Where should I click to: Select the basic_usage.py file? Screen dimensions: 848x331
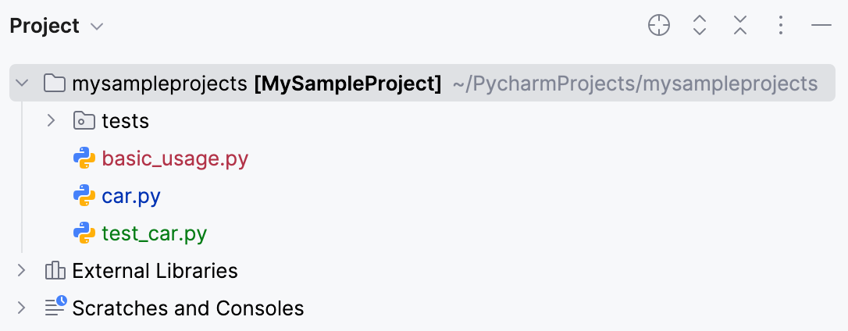click(175, 159)
